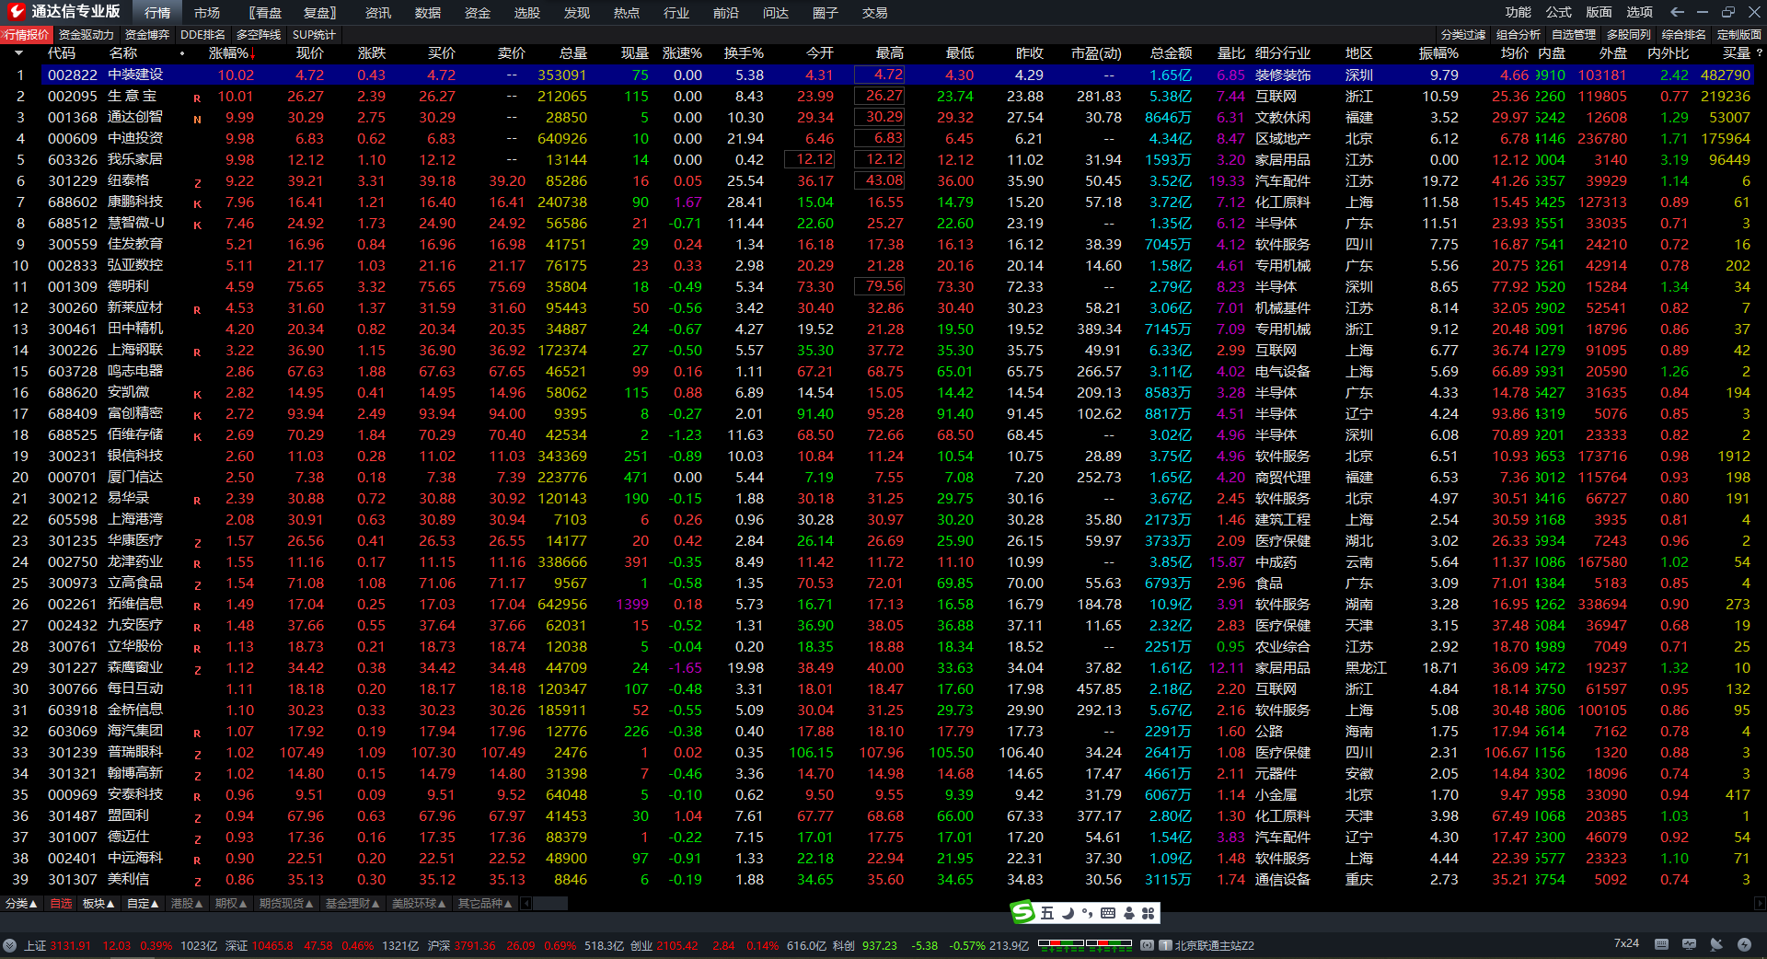This screenshot has height=959, width=1767.
Task: Click the numbered 1 server badge icon
Action: 1165,945
